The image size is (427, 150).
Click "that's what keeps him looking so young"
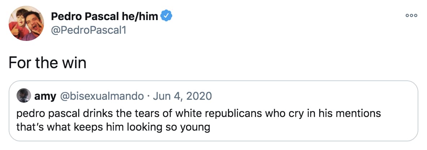tap(113, 127)
